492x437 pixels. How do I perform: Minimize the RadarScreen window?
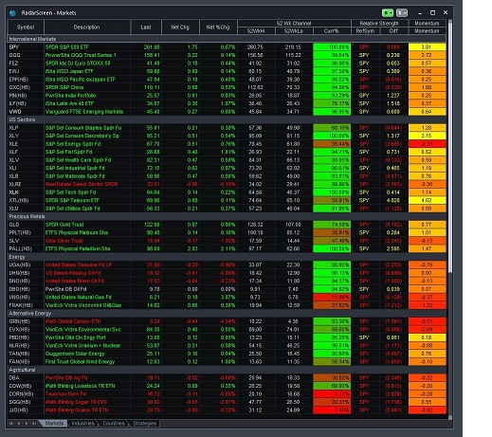(420, 13)
